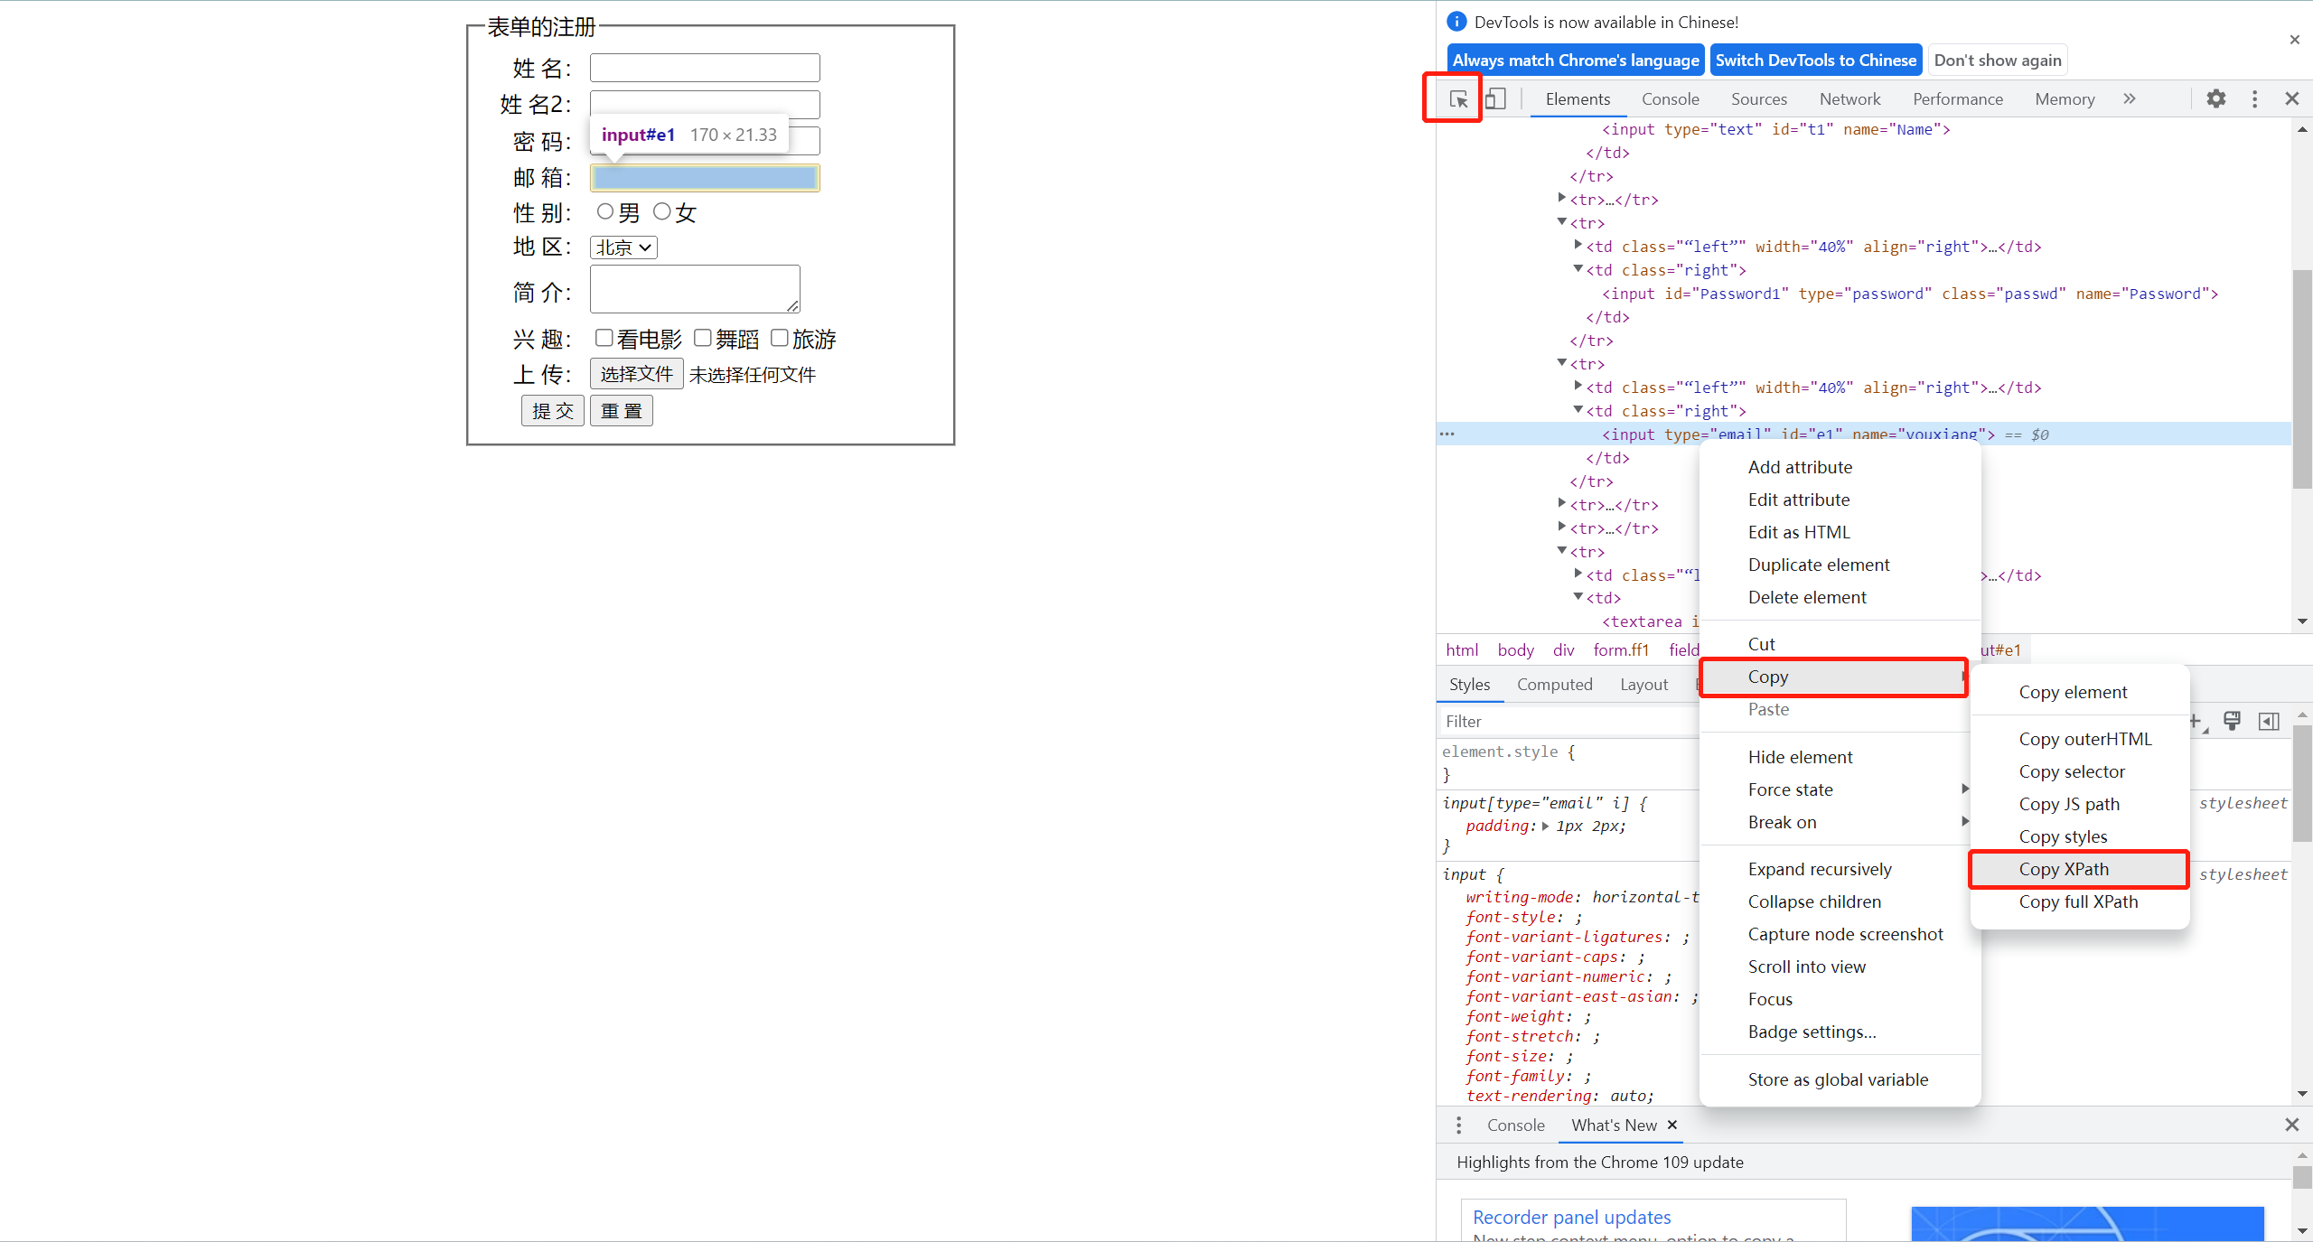Screen dimensions: 2313x1242
Task: Show more DevTools tabs chevron
Action: (2130, 99)
